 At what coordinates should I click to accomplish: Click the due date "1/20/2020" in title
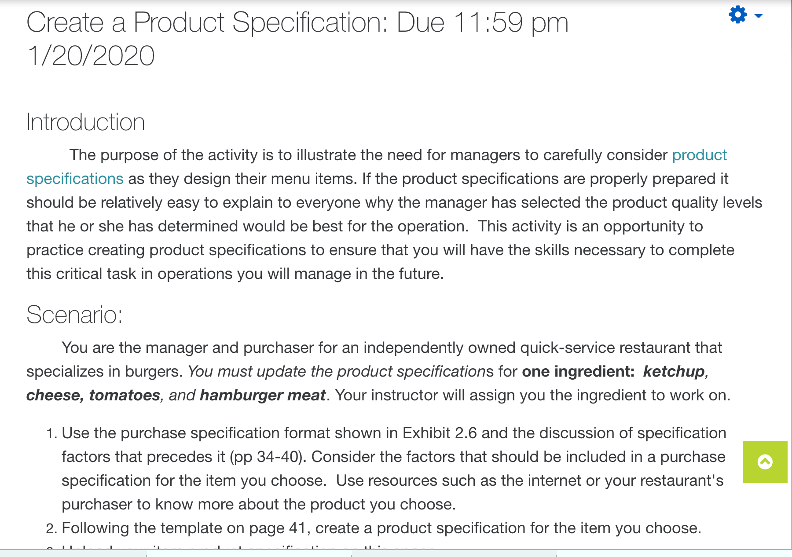[x=91, y=56]
